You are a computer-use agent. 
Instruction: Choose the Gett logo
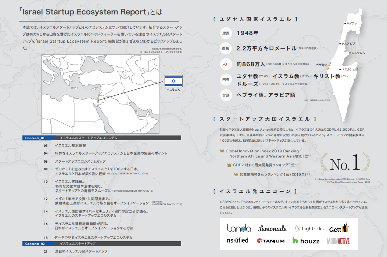339,228
